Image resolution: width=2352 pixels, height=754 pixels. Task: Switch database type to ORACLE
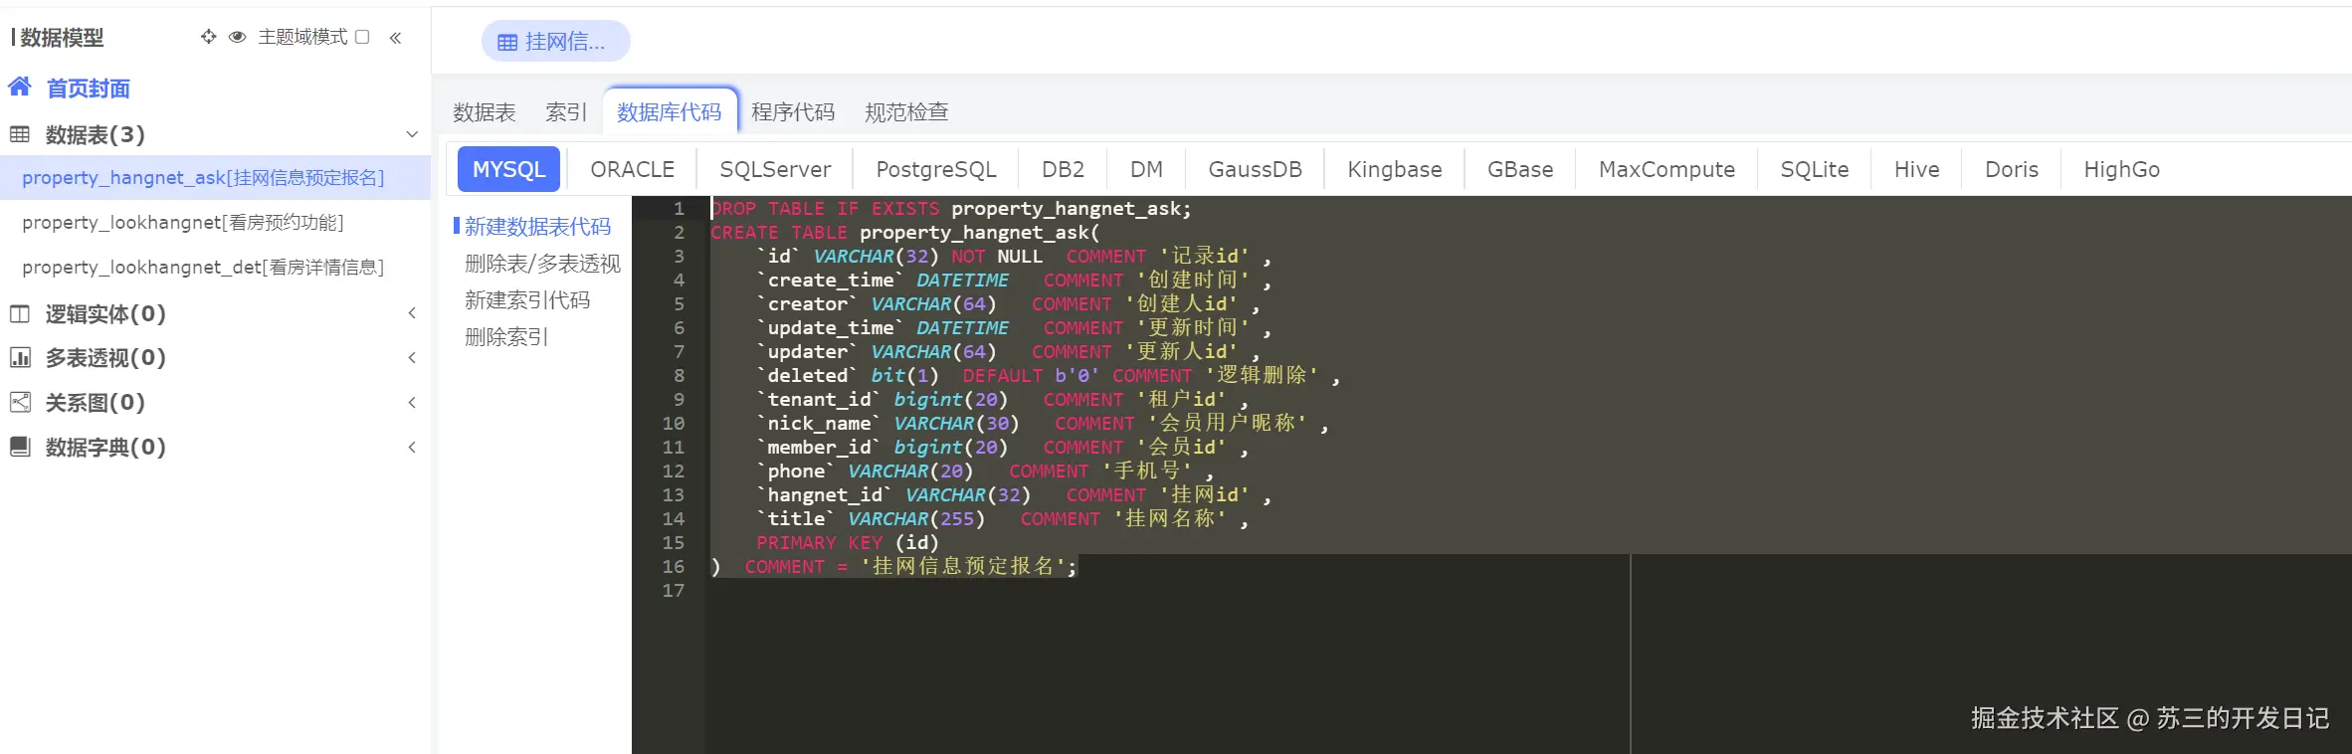point(633,169)
